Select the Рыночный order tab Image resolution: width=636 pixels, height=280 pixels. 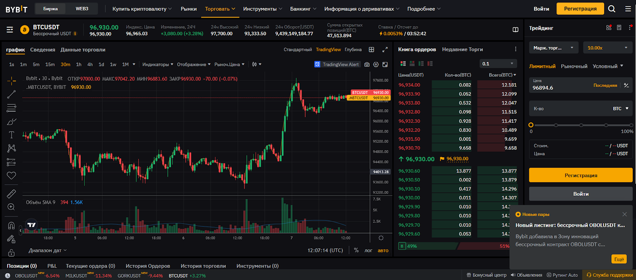tap(574, 66)
